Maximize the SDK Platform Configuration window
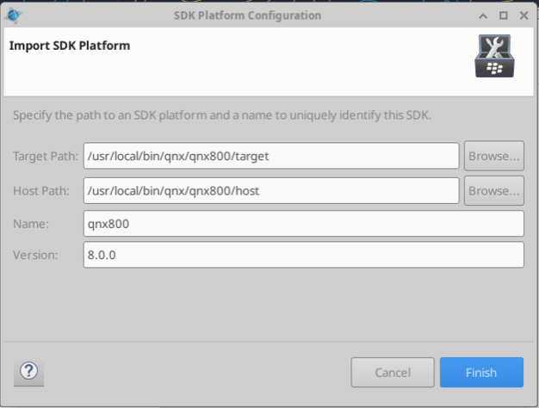 [x=502, y=15]
